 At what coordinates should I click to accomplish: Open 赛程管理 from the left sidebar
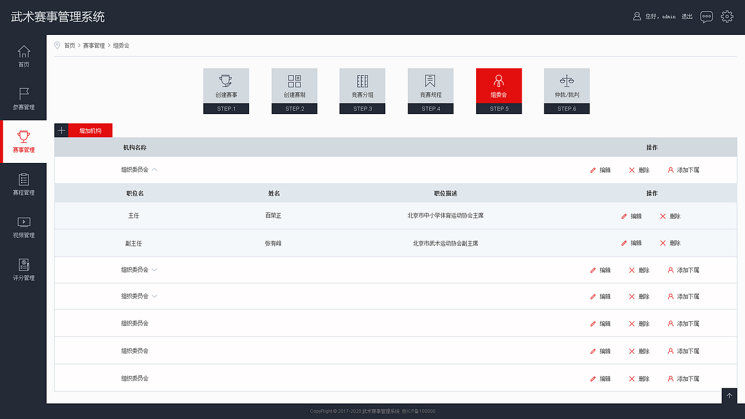point(23,183)
